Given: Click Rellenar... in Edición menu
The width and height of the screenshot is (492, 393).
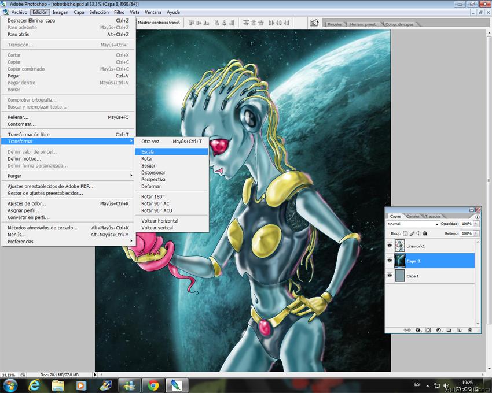Looking at the screenshot, I should pos(68,117).
